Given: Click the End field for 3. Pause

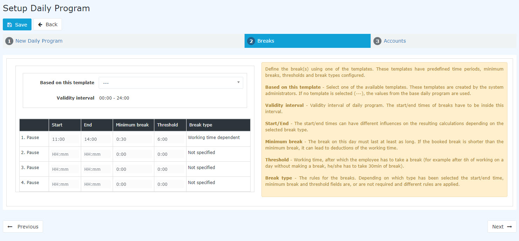Looking at the screenshot, I should click(x=97, y=169).
